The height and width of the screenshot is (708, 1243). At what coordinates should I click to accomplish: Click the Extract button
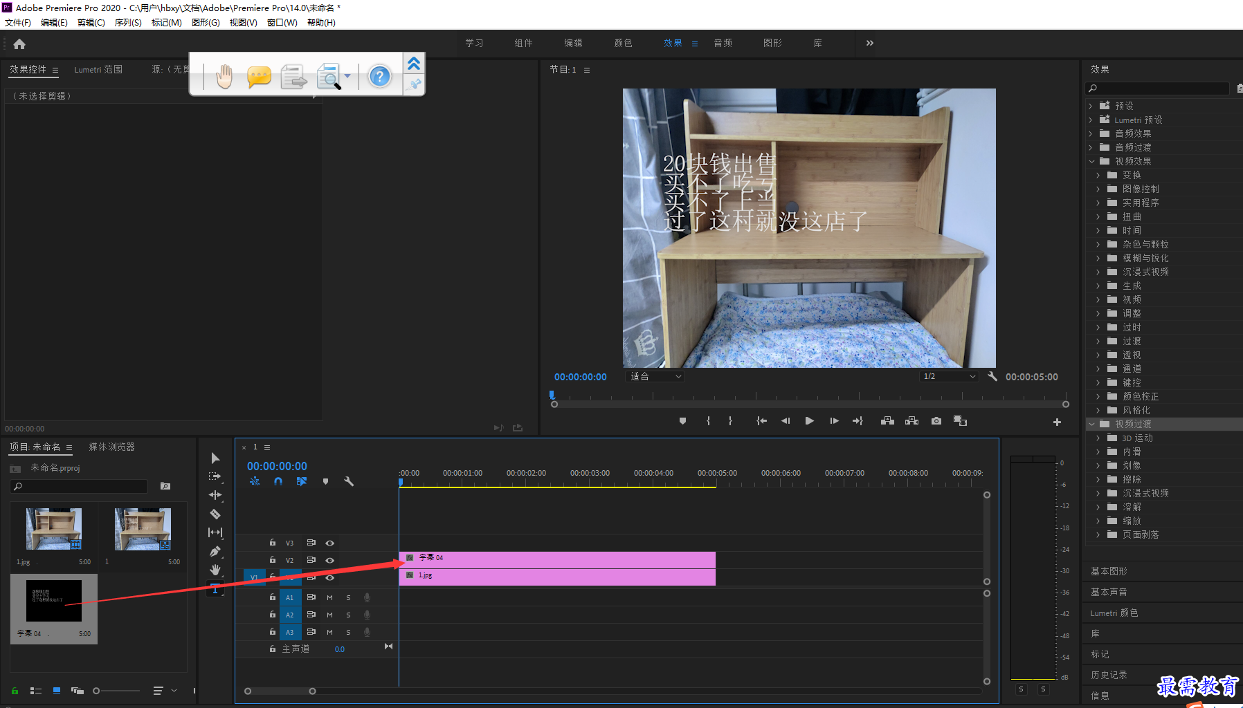[911, 421]
